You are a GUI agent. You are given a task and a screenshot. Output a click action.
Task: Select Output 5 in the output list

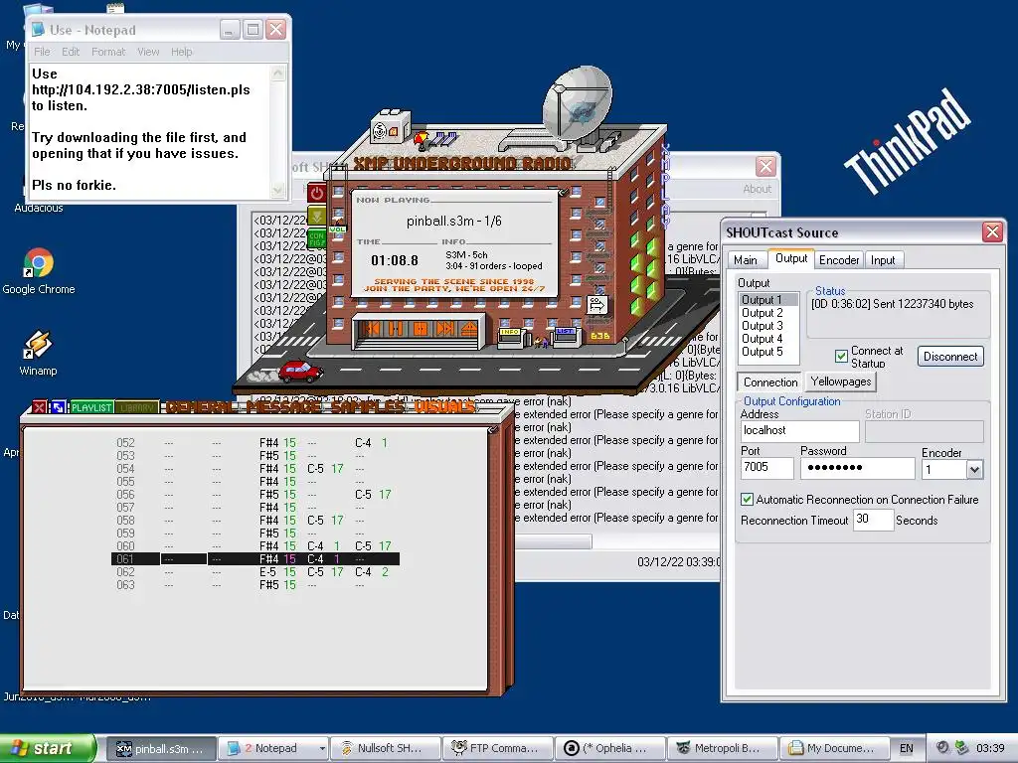point(768,352)
